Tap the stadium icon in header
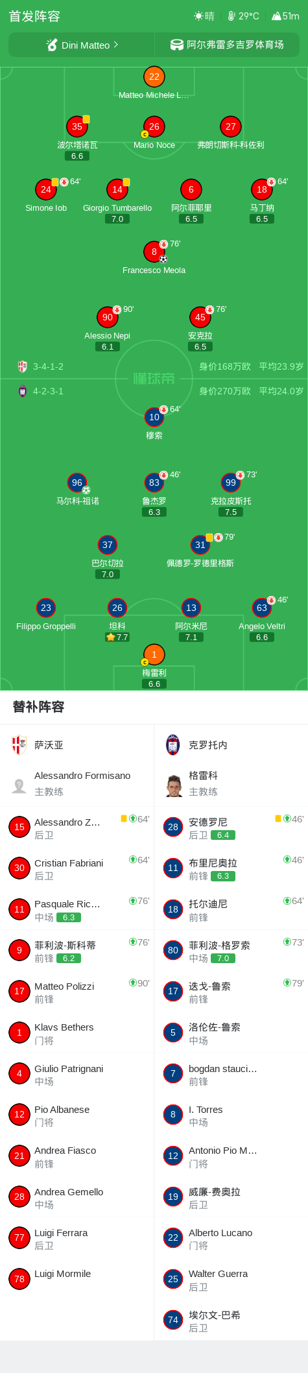This screenshot has width=308, height=1373. click(176, 45)
